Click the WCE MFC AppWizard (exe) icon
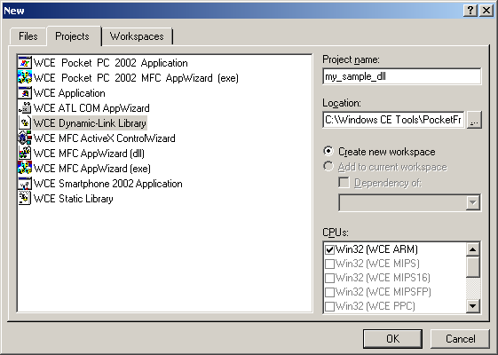Image resolution: width=498 pixels, height=355 pixels. (x=25, y=169)
